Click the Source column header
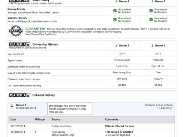 pos(56,119)
